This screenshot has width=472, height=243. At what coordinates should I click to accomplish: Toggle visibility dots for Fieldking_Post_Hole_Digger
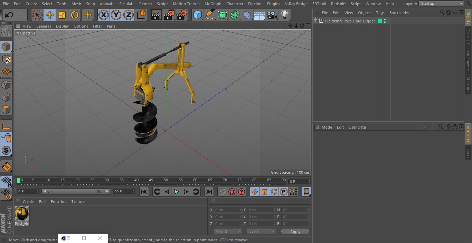[x=385, y=21]
